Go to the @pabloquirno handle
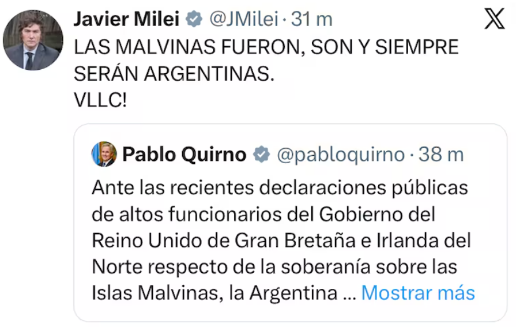516x327 pixels. coord(341,154)
